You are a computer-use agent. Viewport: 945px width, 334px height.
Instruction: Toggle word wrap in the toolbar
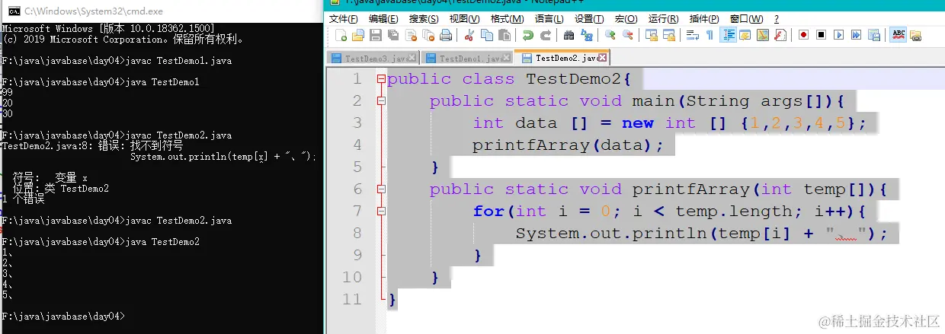click(693, 35)
